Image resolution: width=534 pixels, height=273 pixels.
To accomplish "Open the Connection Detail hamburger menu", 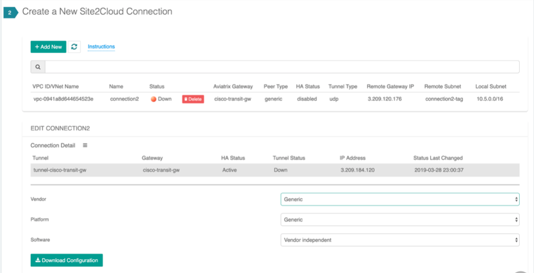I will 85,145.
